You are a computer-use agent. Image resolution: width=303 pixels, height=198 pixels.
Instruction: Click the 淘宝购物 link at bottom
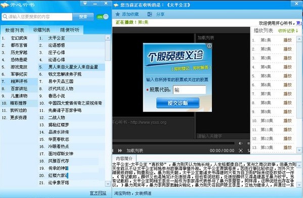click(x=122, y=193)
